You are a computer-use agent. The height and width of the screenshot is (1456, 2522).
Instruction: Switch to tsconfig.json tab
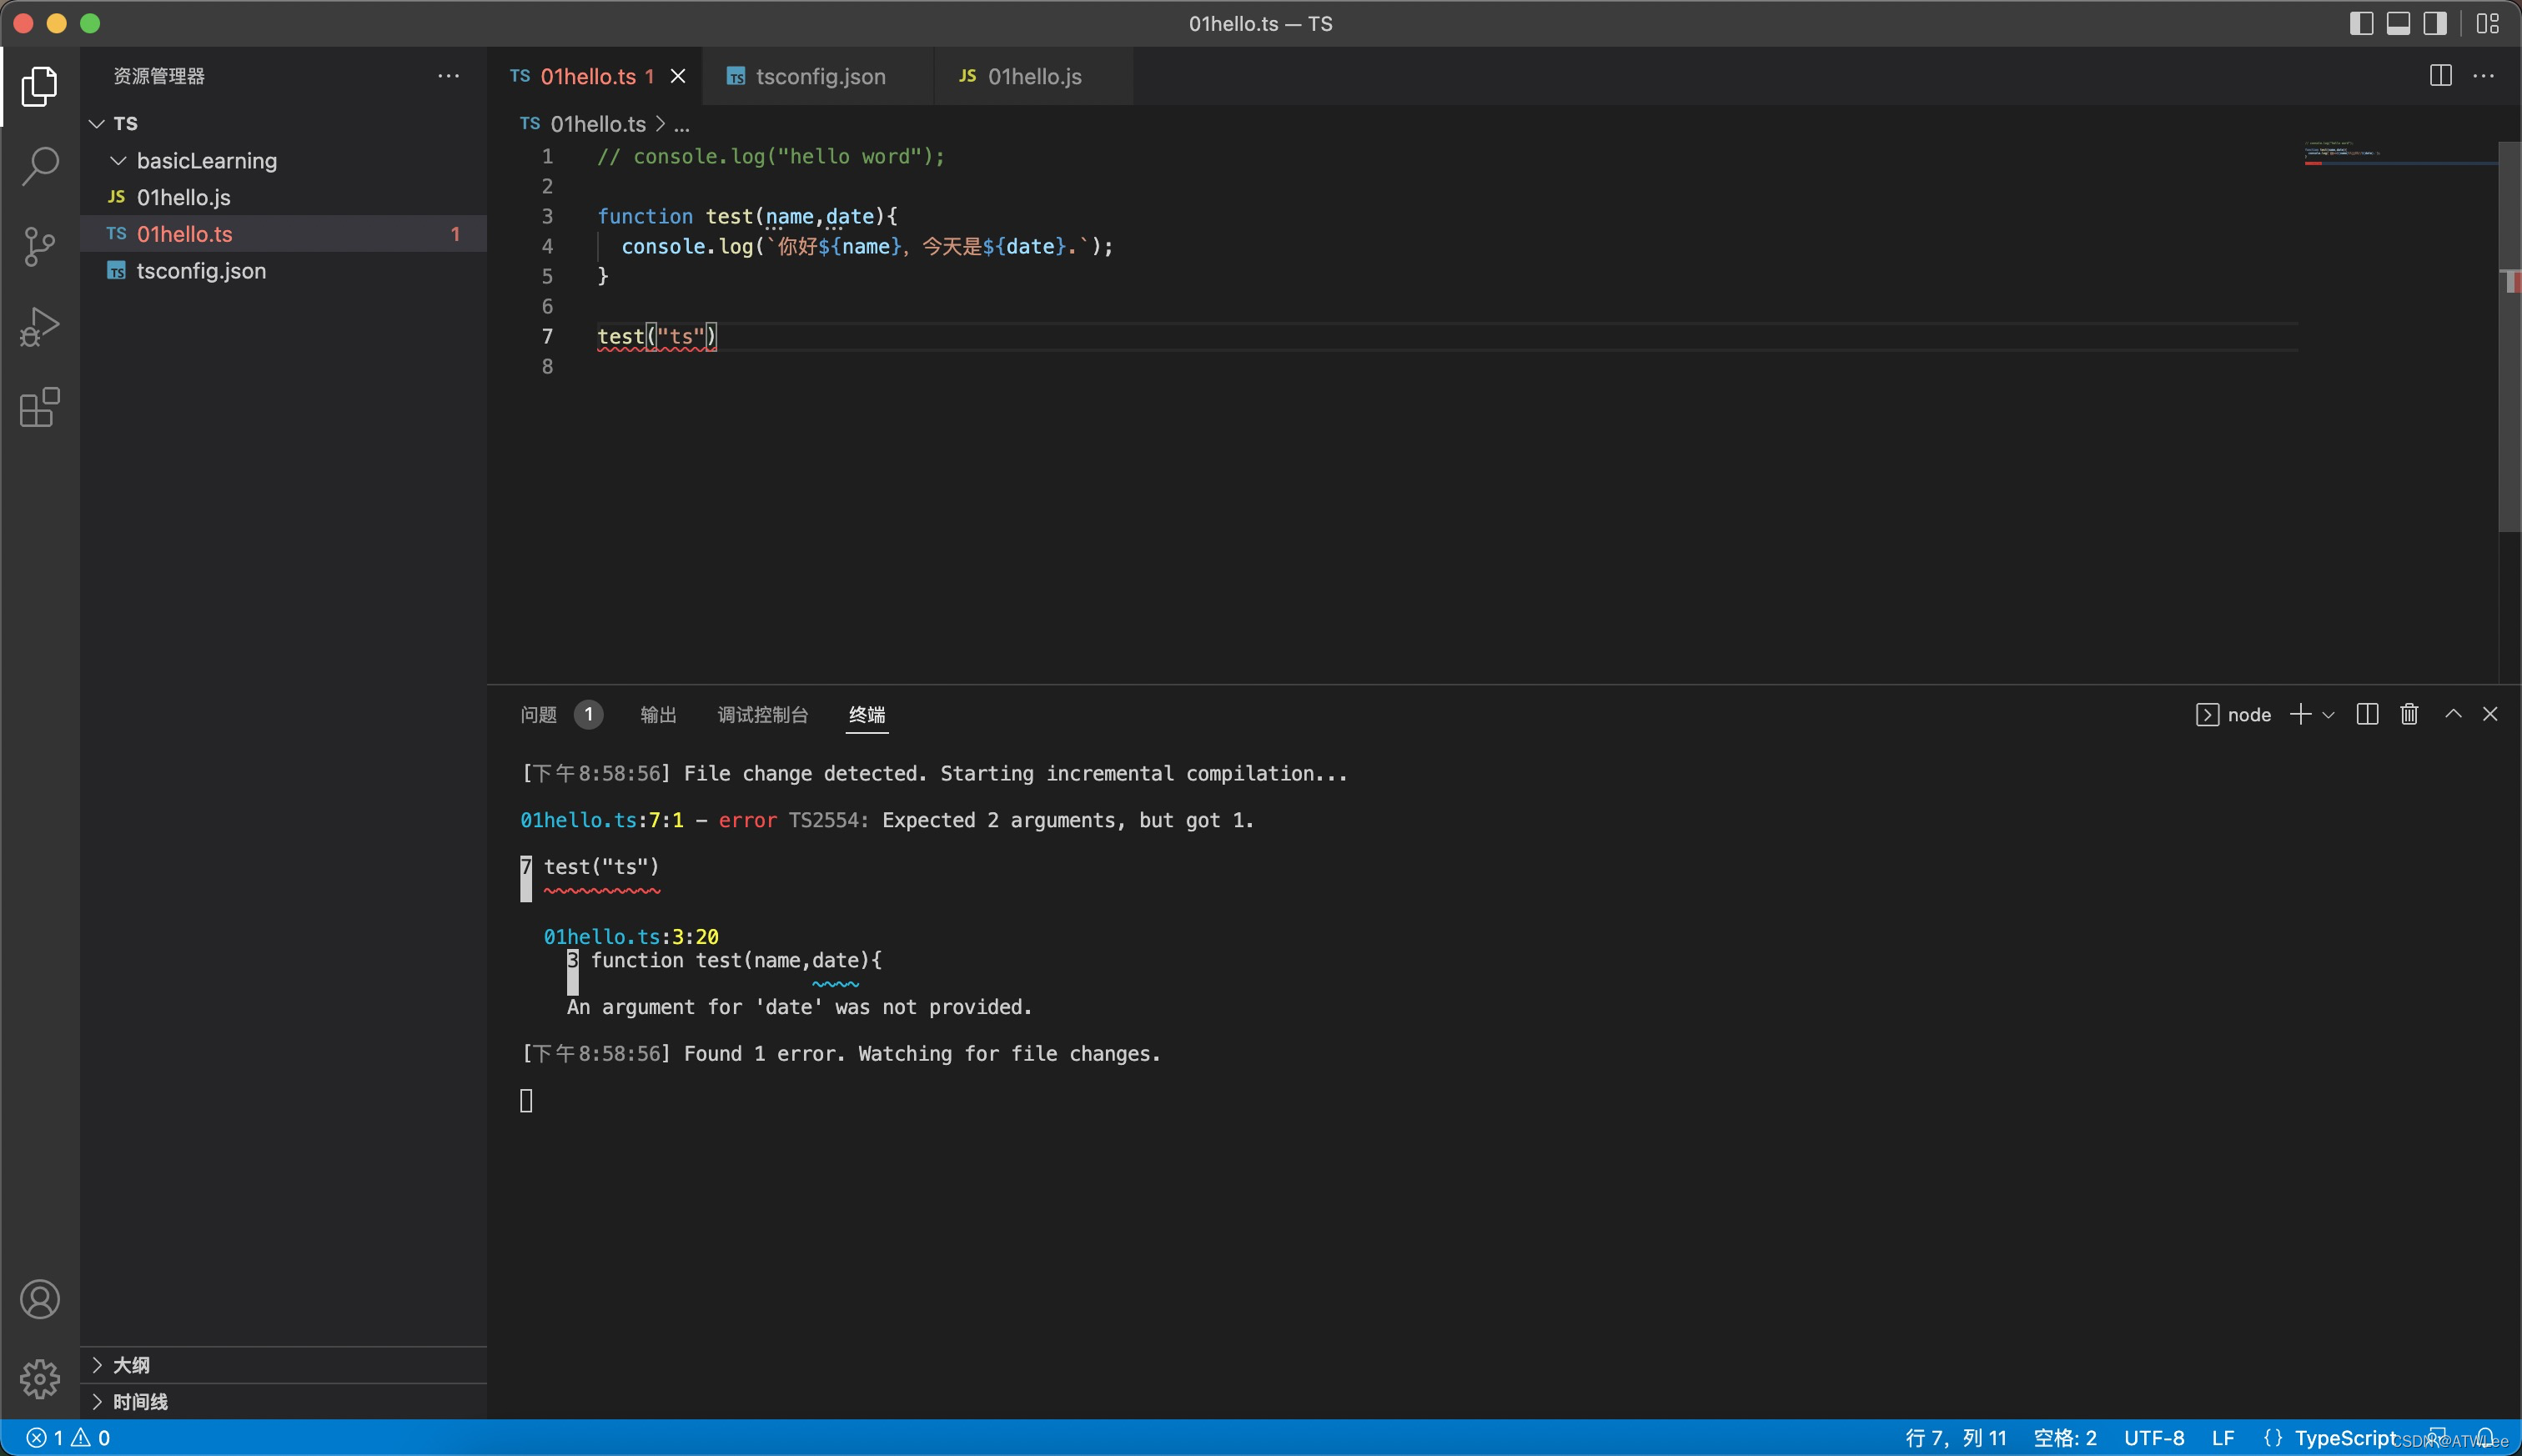[819, 76]
